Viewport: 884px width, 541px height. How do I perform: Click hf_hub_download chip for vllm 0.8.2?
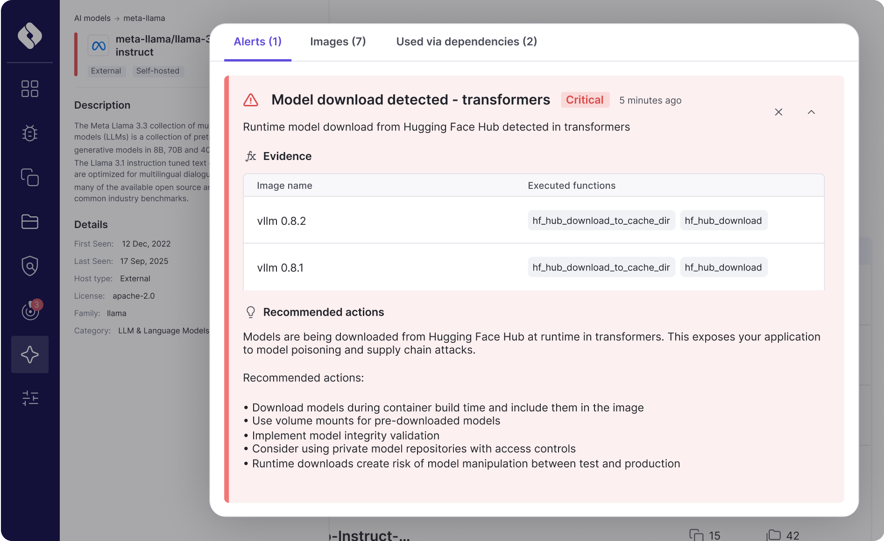pos(723,221)
